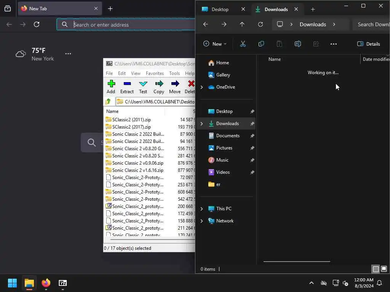The width and height of the screenshot is (390, 292).
Task: Go back in File Explorer
Action: (x=205, y=24)
